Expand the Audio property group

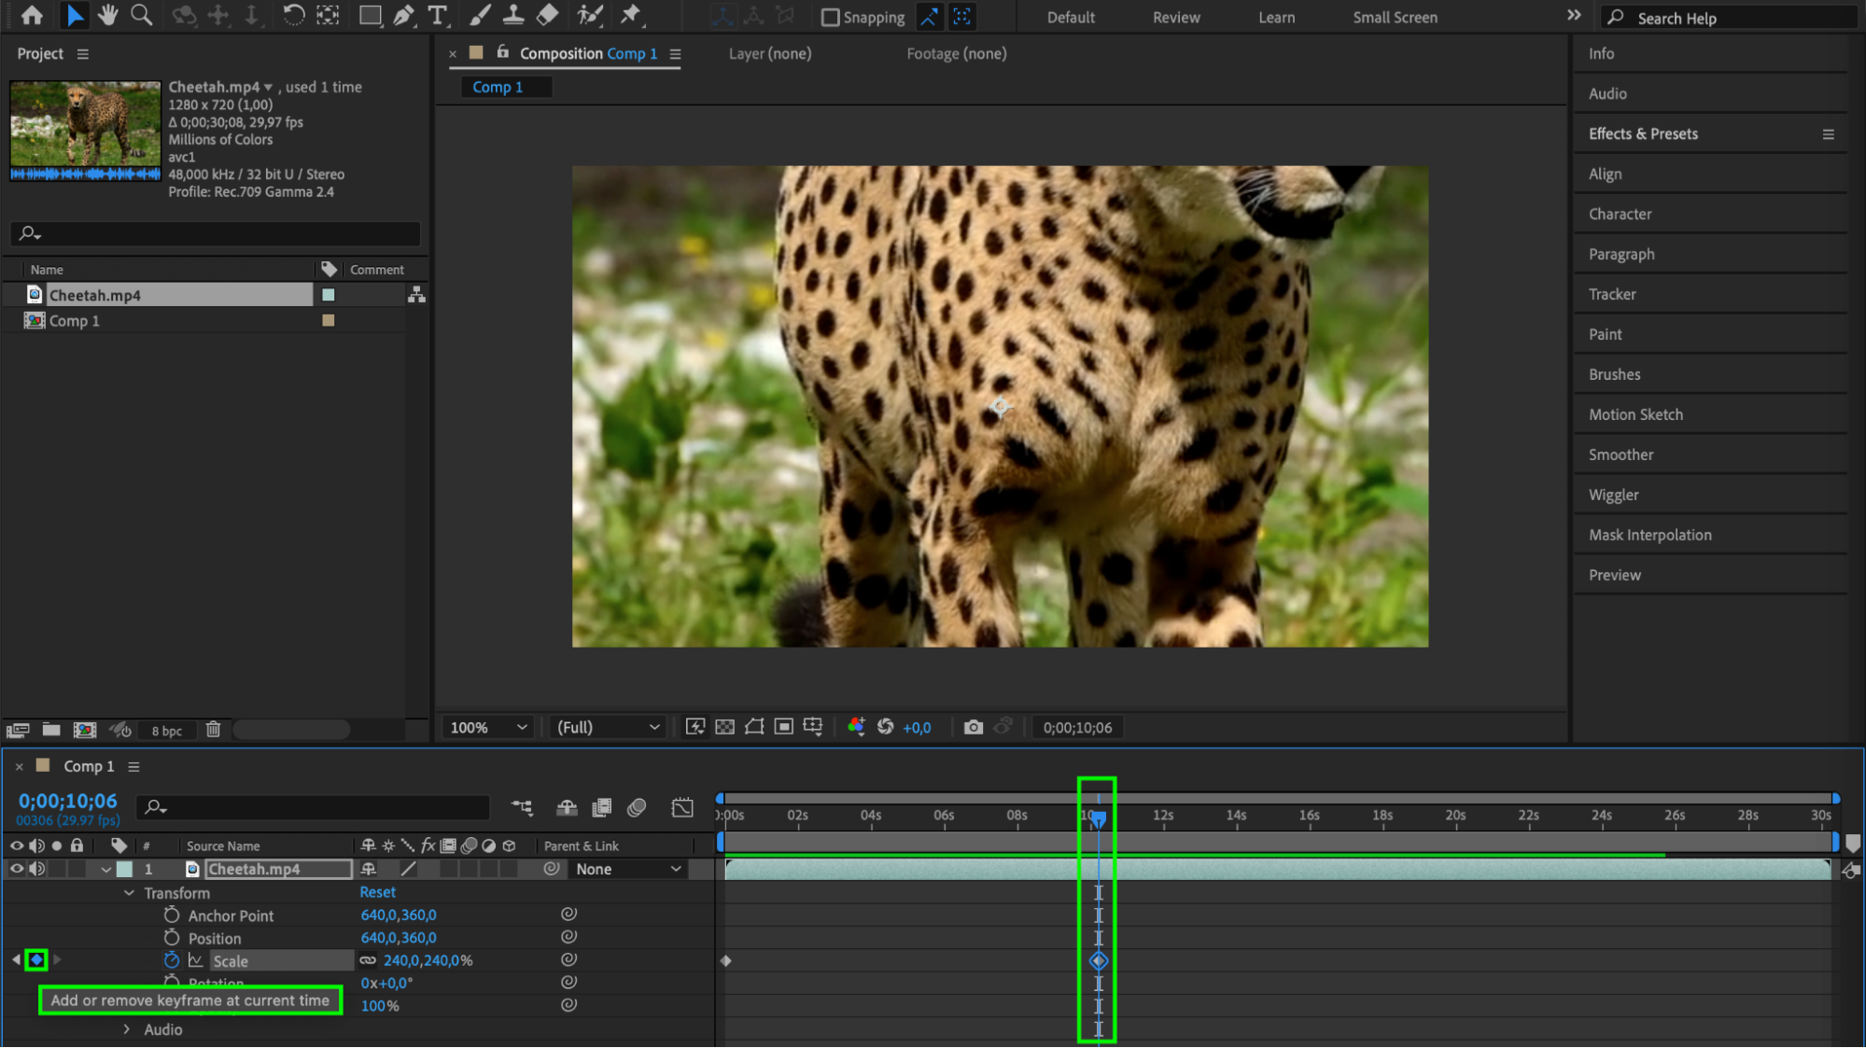[127, 1029]
